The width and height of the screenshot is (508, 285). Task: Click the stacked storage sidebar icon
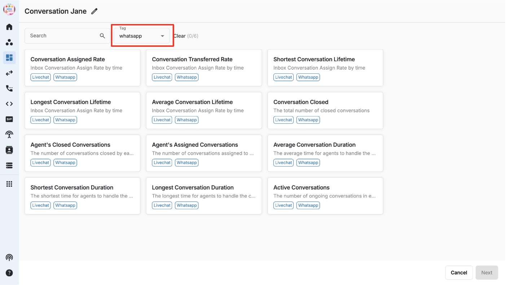click(9, 166)
